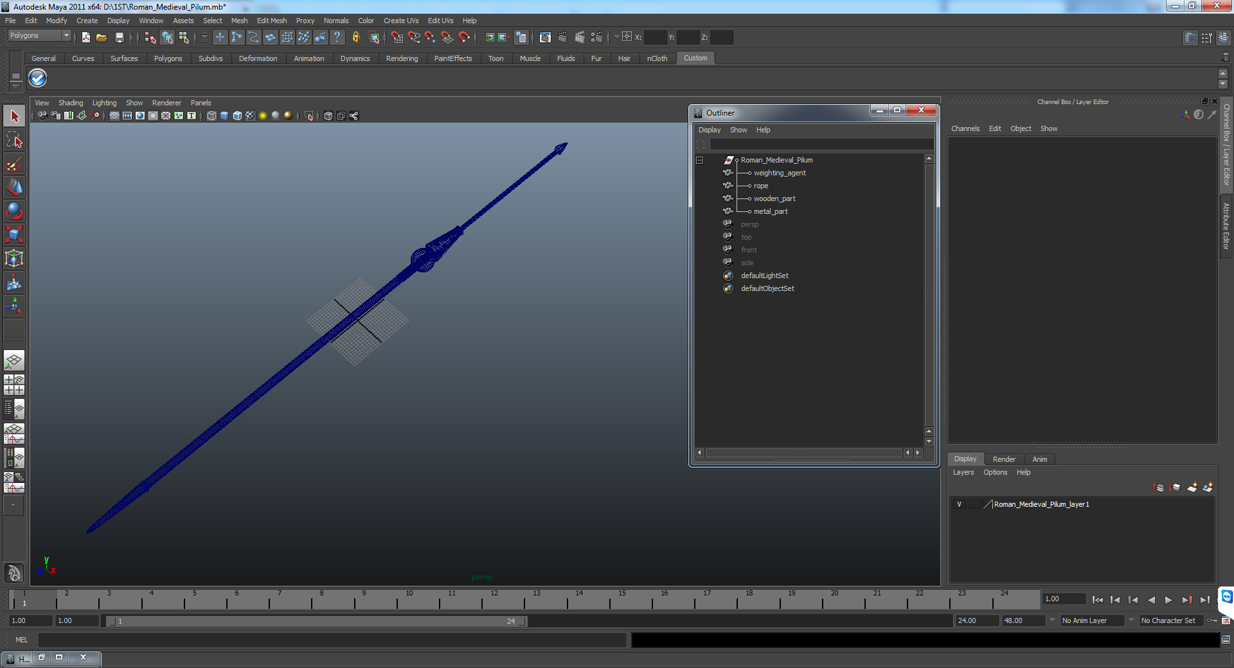The width and height of the screenshot is (1234, 668).
Task: Toggle viewport grid display
Action: point(114,116)
